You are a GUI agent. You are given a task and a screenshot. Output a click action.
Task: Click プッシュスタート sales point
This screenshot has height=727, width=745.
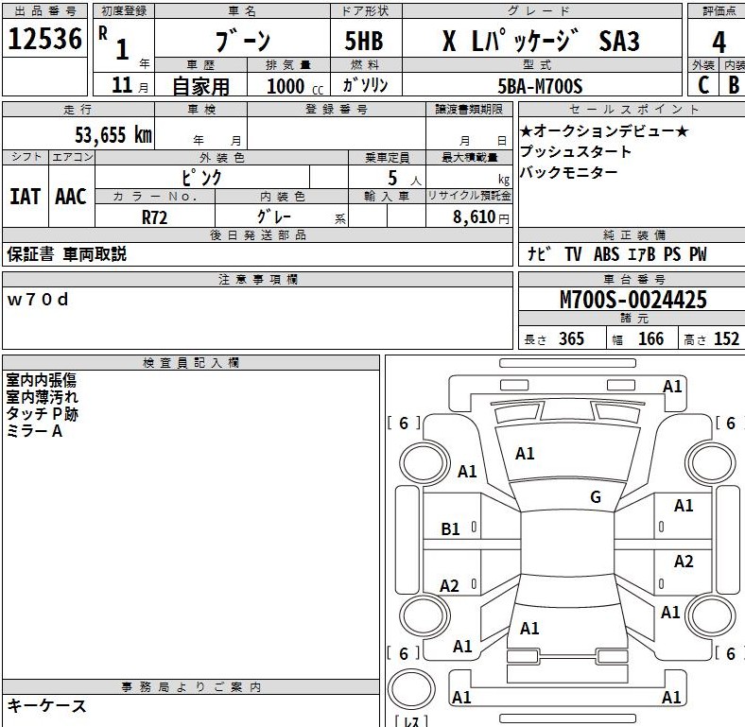tap(576, 151)
